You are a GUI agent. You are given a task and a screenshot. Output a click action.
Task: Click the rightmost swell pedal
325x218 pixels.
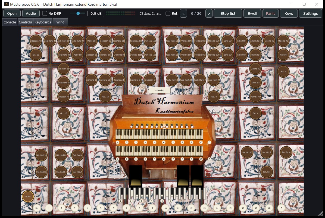197,176
